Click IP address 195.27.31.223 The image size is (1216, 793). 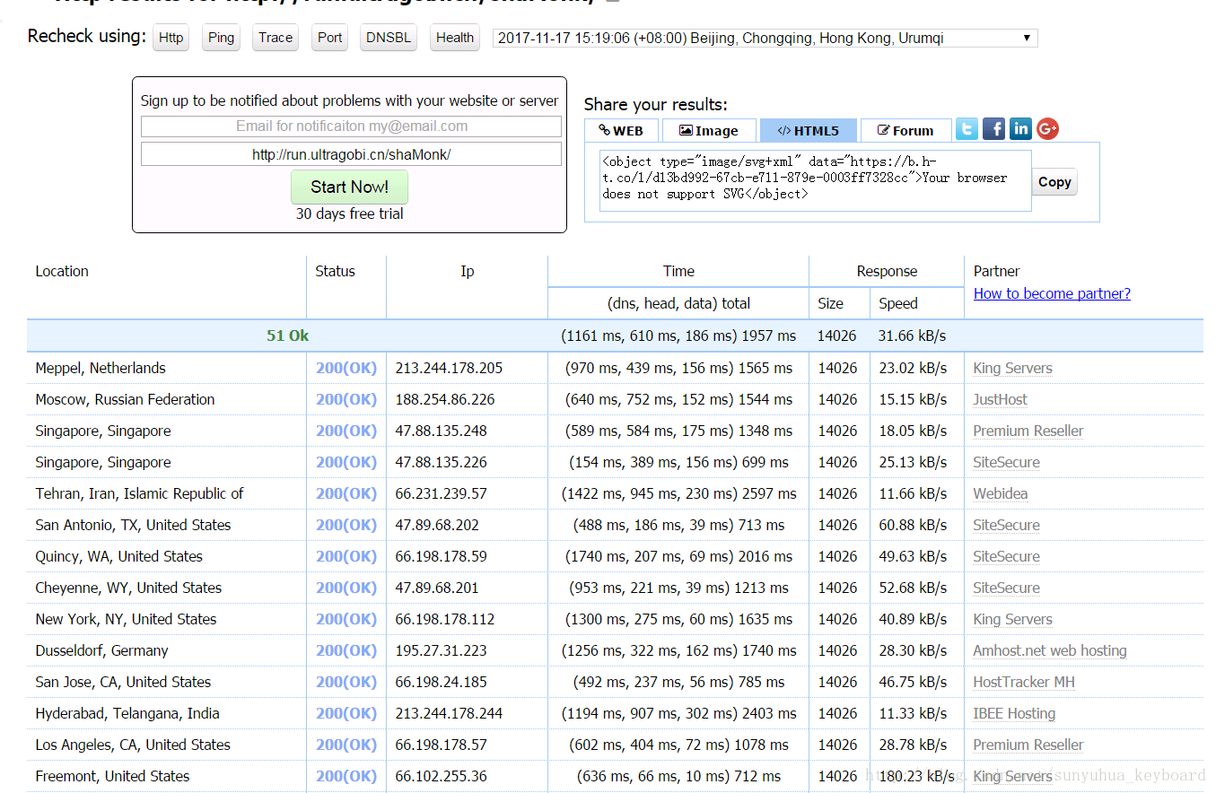coord(441,650)
